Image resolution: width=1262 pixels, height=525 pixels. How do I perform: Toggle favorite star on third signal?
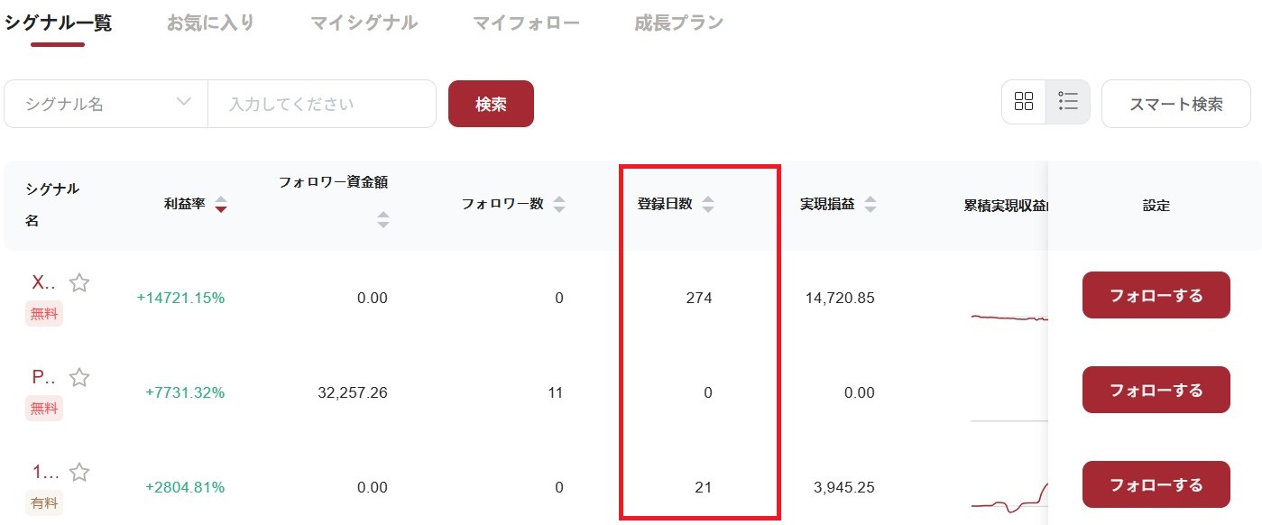click(79, 472)
